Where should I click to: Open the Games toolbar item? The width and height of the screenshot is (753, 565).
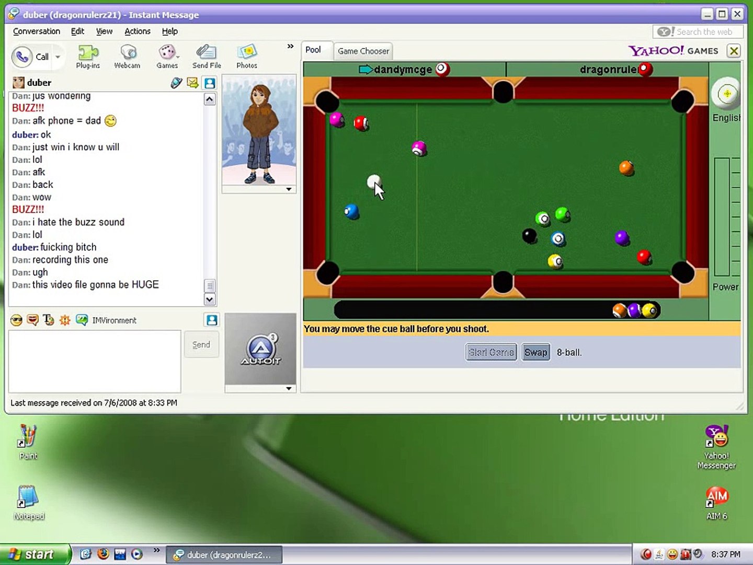click(x=167, y=56)
